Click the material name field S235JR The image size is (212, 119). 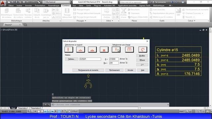tap(90, 59)
